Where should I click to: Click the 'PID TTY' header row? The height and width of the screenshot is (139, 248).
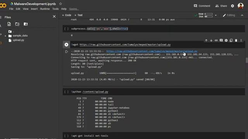click(95, 98)
